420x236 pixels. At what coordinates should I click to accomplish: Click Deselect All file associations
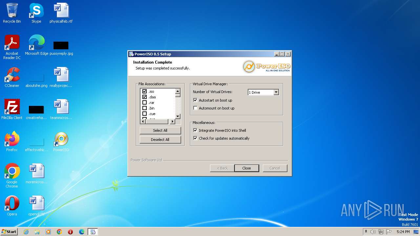pos(160,140)
